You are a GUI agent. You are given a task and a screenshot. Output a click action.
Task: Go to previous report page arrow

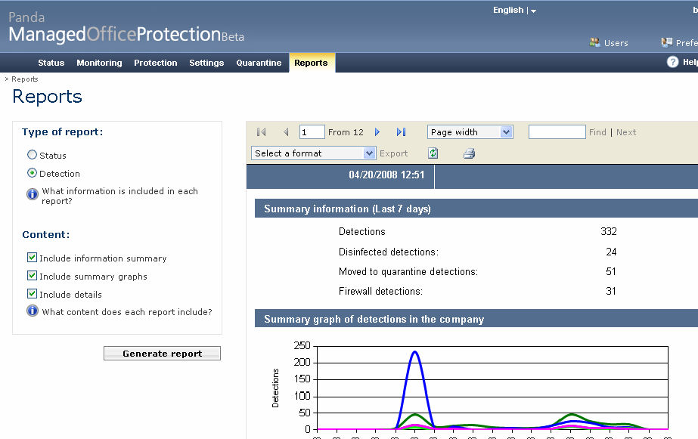point(286,132)
